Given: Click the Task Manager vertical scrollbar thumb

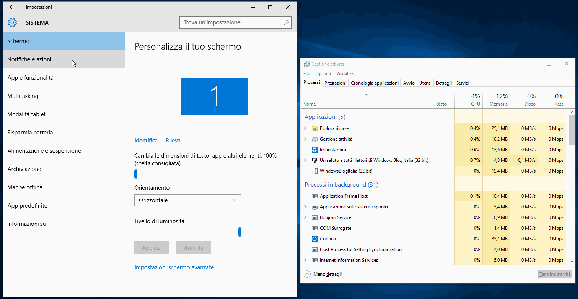Looking at the screenshot, I should click(x=572, y=130).
